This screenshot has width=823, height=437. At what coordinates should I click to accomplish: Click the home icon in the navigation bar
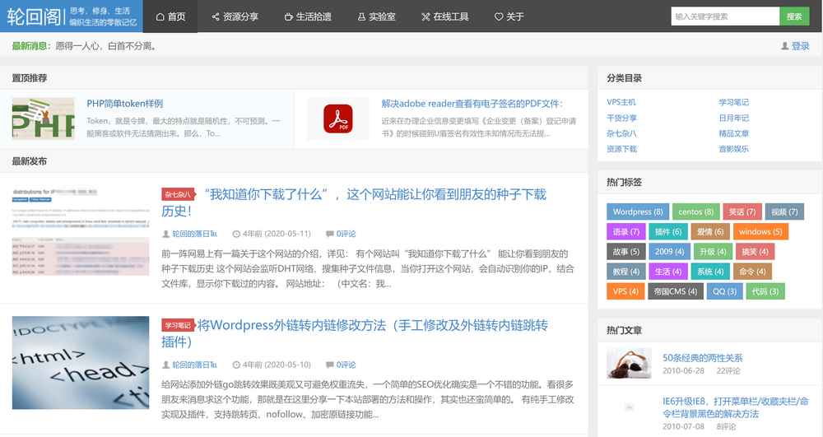(160, 16)
